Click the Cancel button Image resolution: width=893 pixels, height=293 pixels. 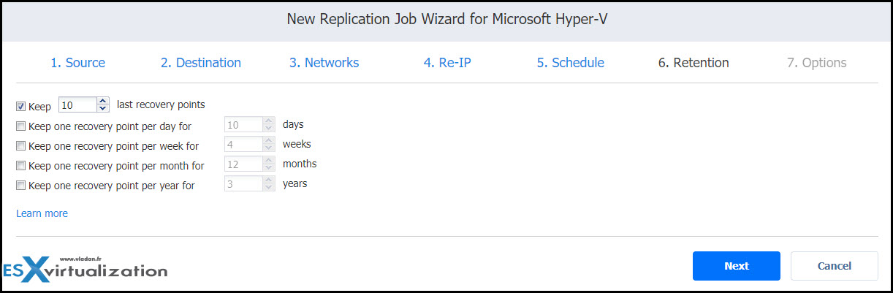[835, 266]
